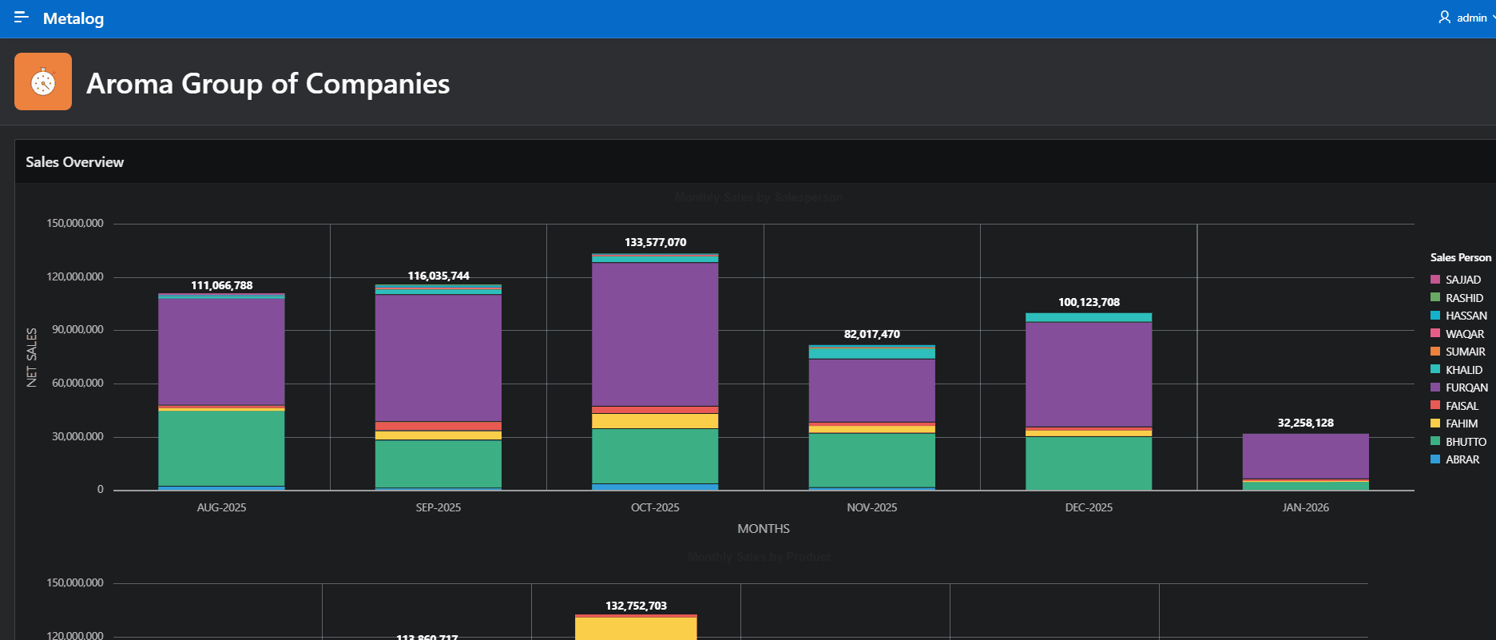Select the JAN-2026 bar
1496x640 pixels.
pyautogui.click(x=1305, y=456)
